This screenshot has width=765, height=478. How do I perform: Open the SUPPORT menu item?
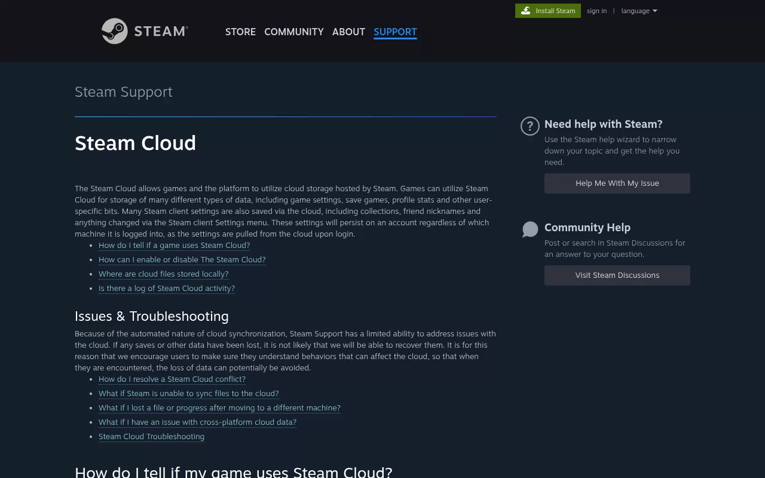tap(395, 32)
